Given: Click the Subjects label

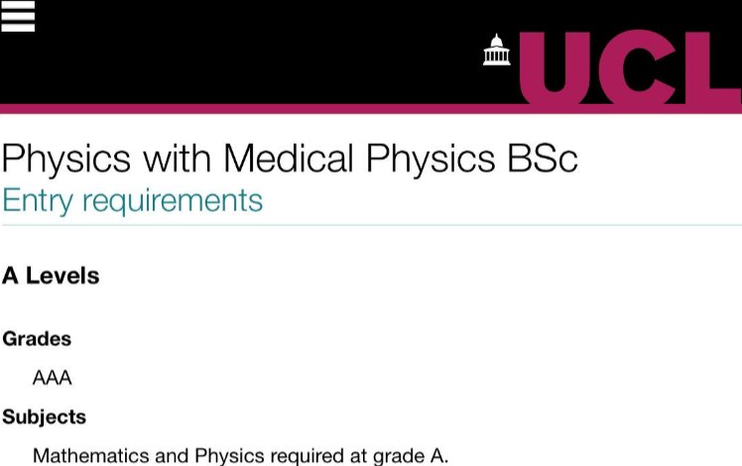Looking at the screenshot, I should 44,416.
